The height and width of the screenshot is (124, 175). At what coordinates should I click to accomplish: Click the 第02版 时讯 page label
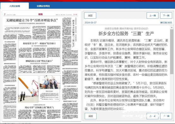click(166, 22)
